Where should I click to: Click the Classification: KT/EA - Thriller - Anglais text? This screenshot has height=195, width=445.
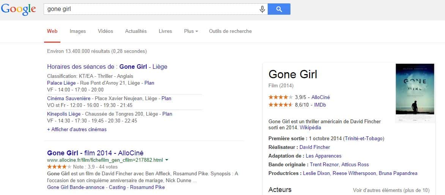tap(90, 76)
